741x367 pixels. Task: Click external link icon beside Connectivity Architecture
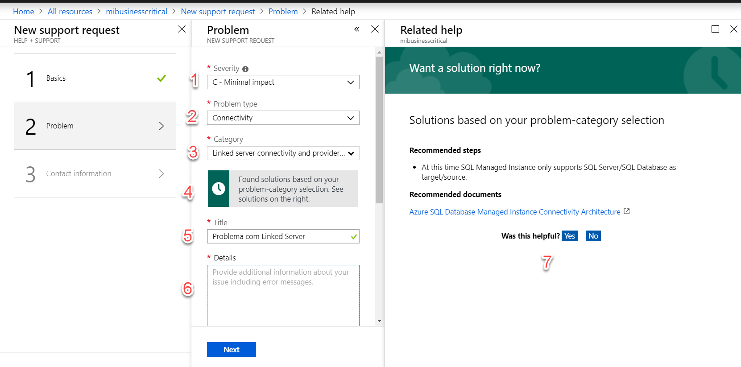point(626,211)
